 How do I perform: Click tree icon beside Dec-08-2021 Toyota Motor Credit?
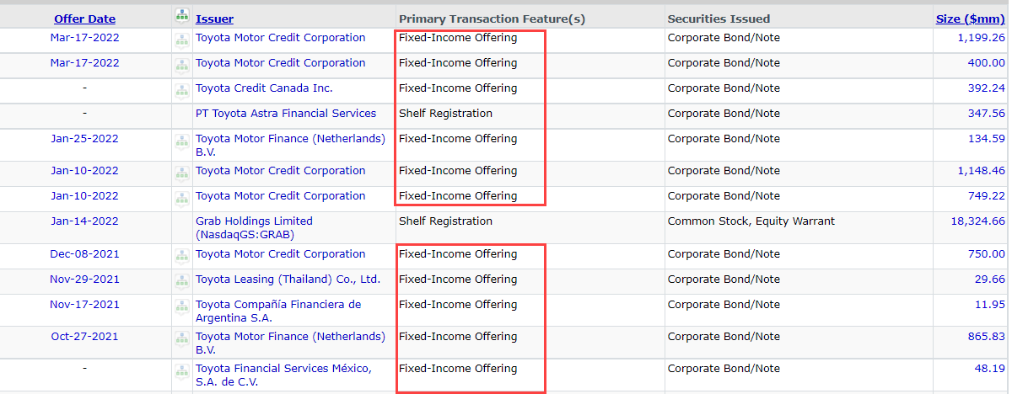181,255
